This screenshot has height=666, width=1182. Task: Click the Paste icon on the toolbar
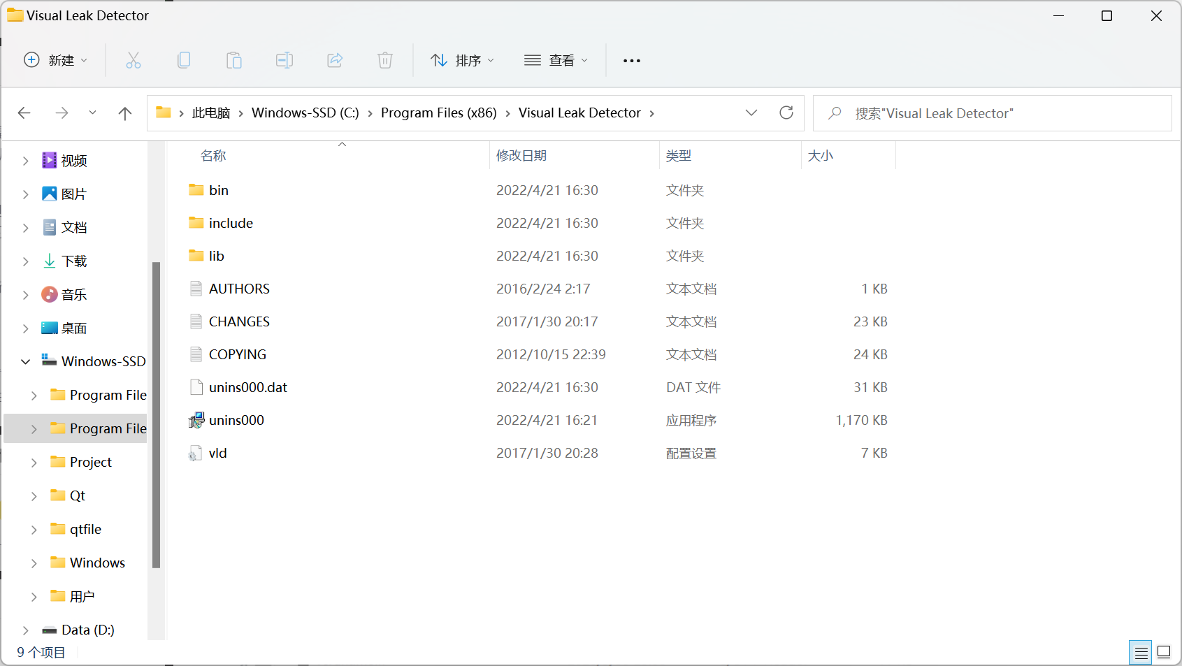[234, 60]
